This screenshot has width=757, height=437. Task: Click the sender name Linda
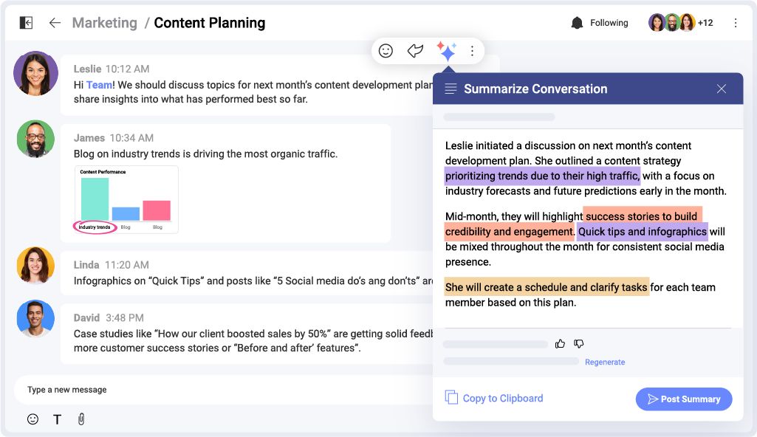(x=86, y=265)
